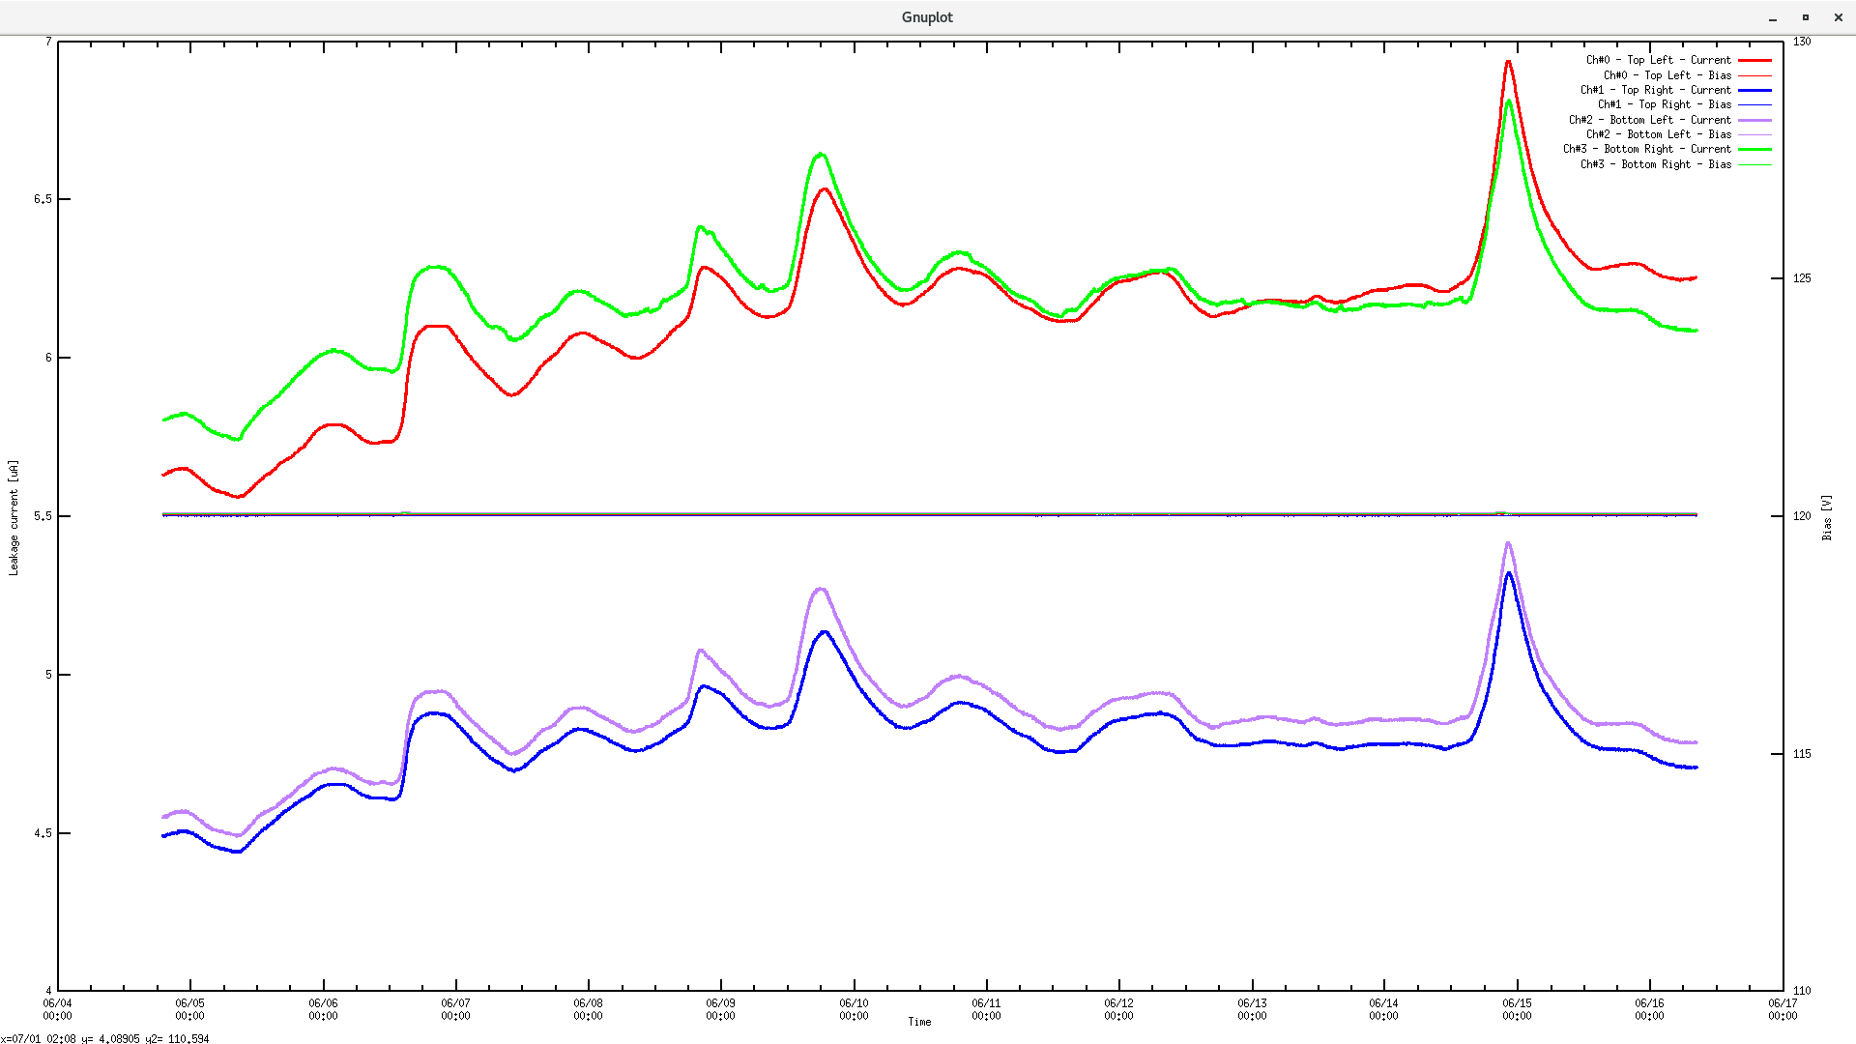Click the 06/10 00:00 x-axis tick label
The width and height of the screenshot is (1856, 1044).
854,1009
